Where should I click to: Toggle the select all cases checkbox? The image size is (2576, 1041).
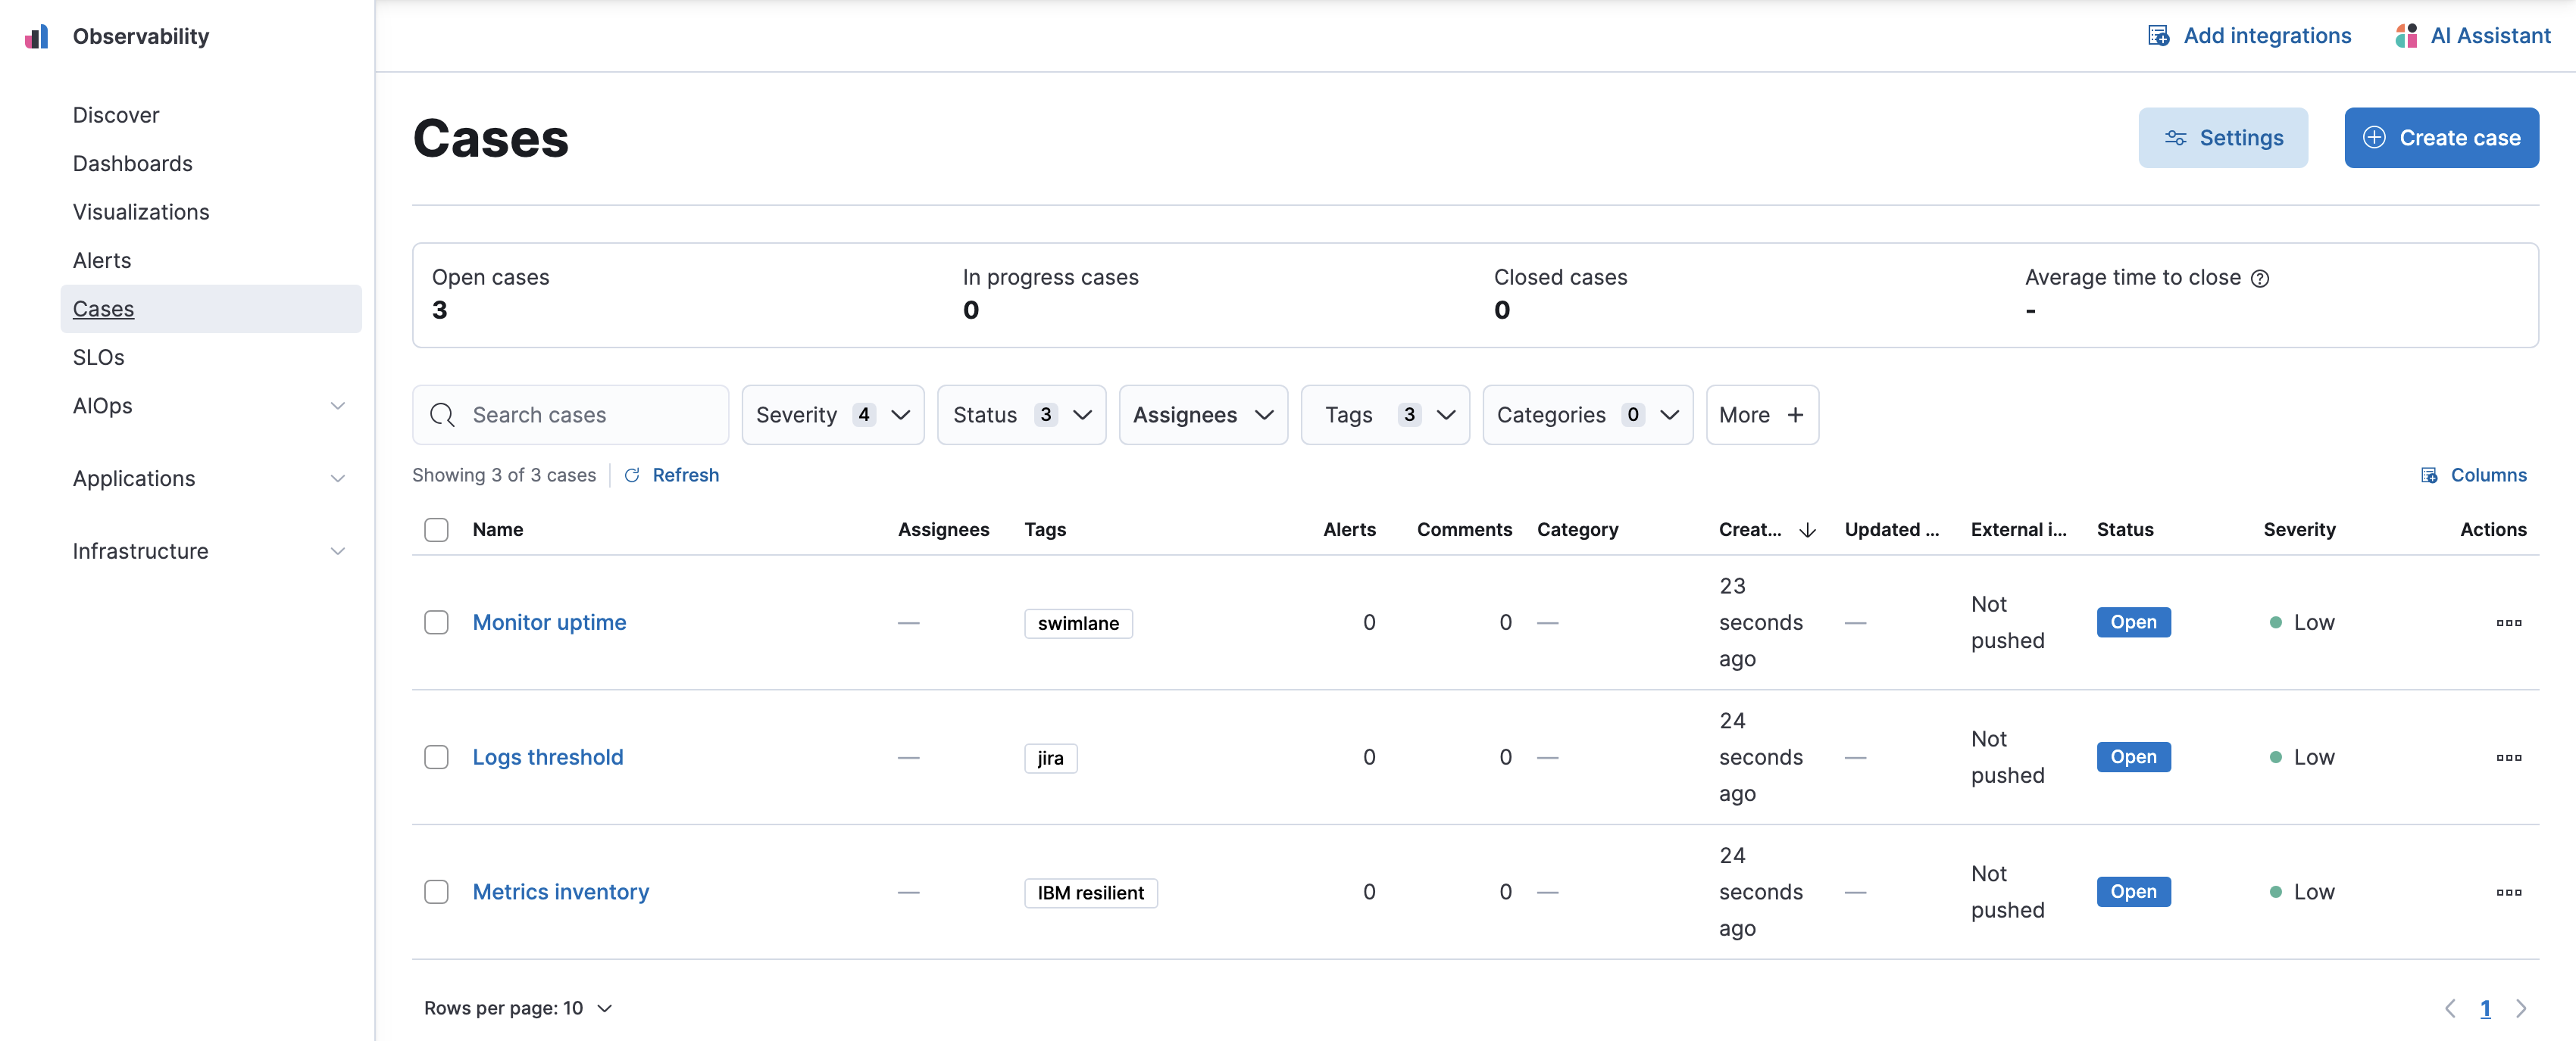tap(436, 528)
